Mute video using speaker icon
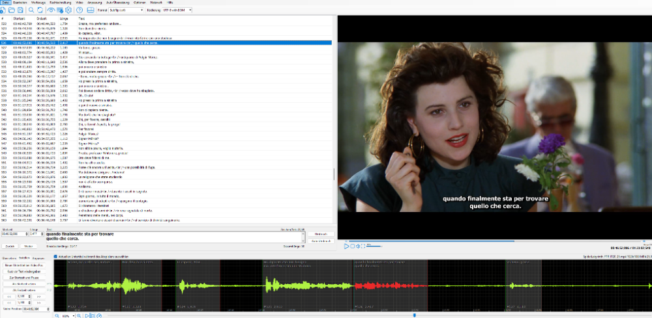This screenshot has height=318, width=652. click(357, 246)
